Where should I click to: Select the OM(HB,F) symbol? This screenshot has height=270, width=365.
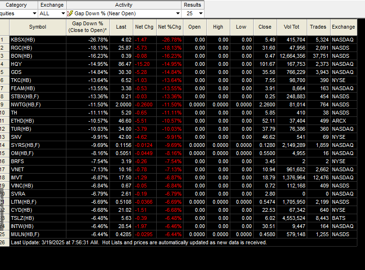pyautogui.click(x=22, y=153)
